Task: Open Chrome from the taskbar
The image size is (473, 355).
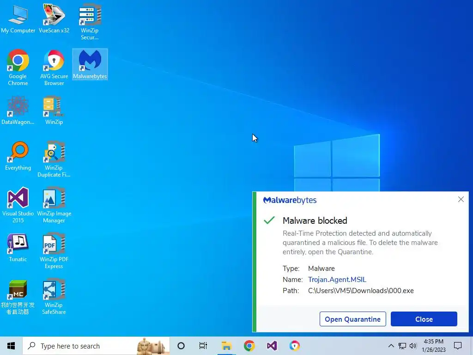Action: click(249, 346)
